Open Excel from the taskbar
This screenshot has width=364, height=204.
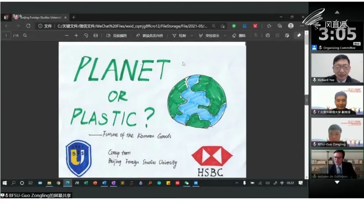point(86,183)
